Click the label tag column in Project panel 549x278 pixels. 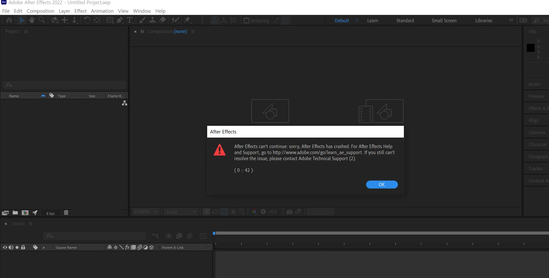52,96
